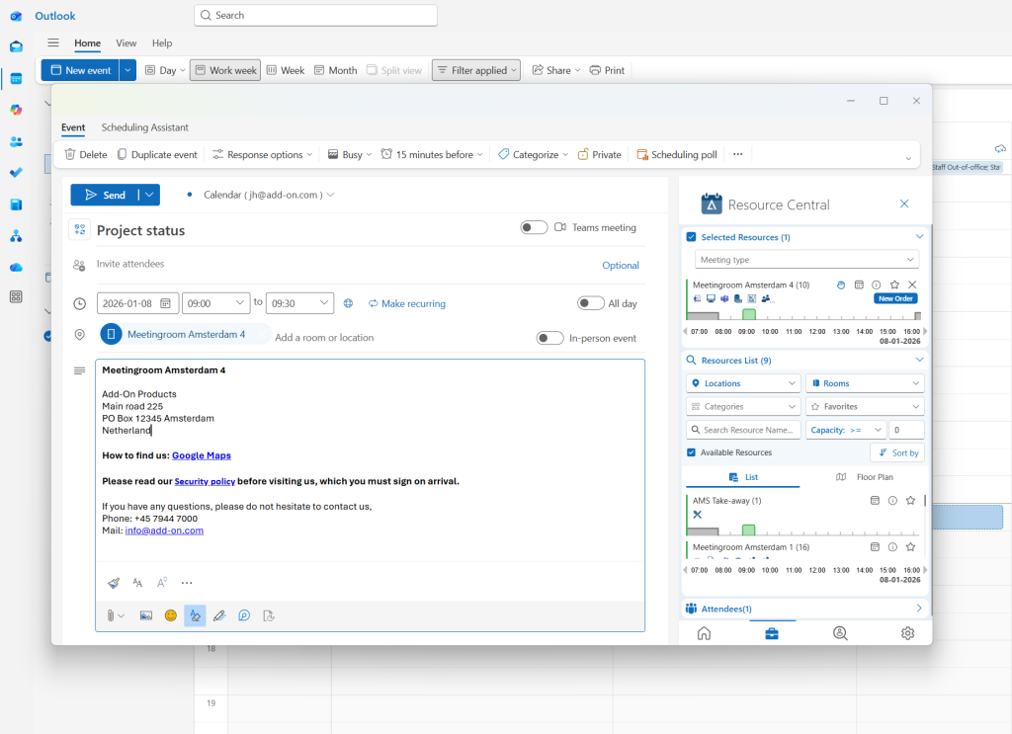This screenshot has width=1012, height=734.
Task: Open the start time 09:00 dropdown
Action: (x=215, y=303)
